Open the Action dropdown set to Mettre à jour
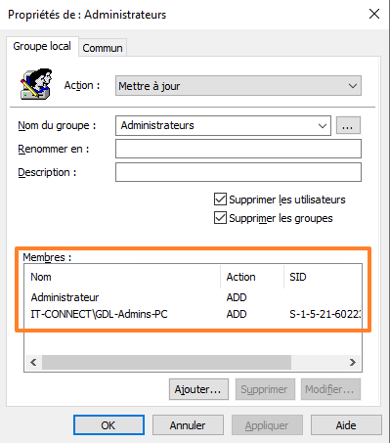390x443 pixels. click(x=238, y=86)
